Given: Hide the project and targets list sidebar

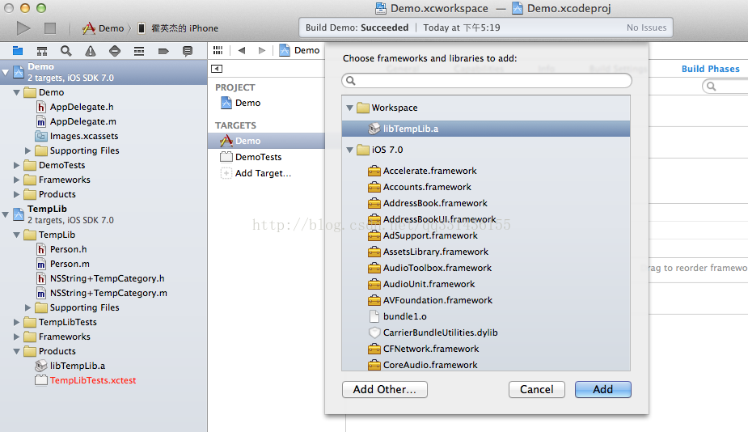Looking at the screenshot, I should click(x=217, y=68).
